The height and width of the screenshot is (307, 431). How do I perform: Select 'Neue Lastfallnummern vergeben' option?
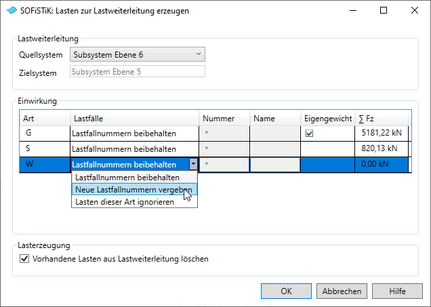[134, 190]
